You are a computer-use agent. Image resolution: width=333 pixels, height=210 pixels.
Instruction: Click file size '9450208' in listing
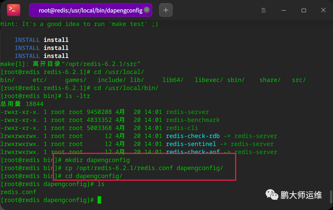point(99,112)
